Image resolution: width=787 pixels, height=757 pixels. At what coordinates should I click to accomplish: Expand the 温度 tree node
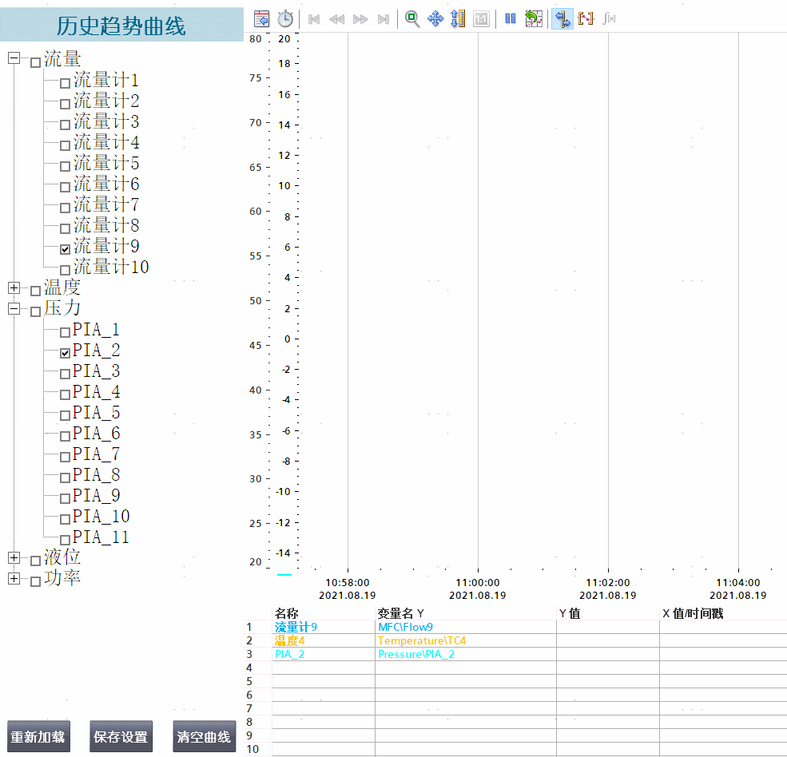click(x=14, y=288)
